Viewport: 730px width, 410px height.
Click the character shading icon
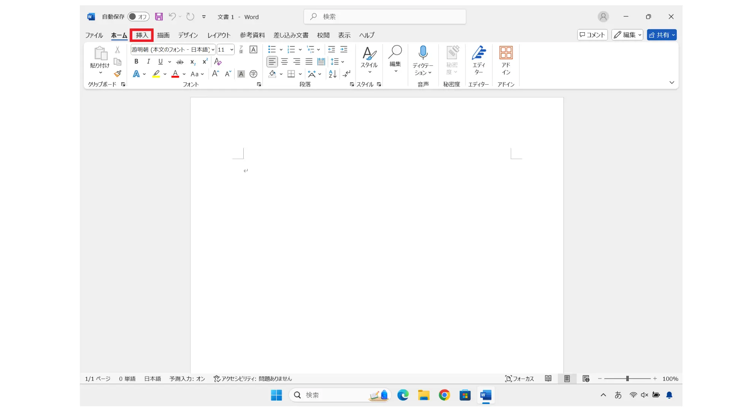tap(241, 74)
